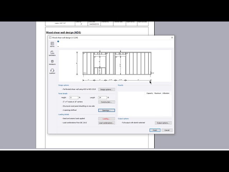This screenshot has width=229, height=172.
Task: Click the wall elevation sketch preview
Action: point(115,66)
